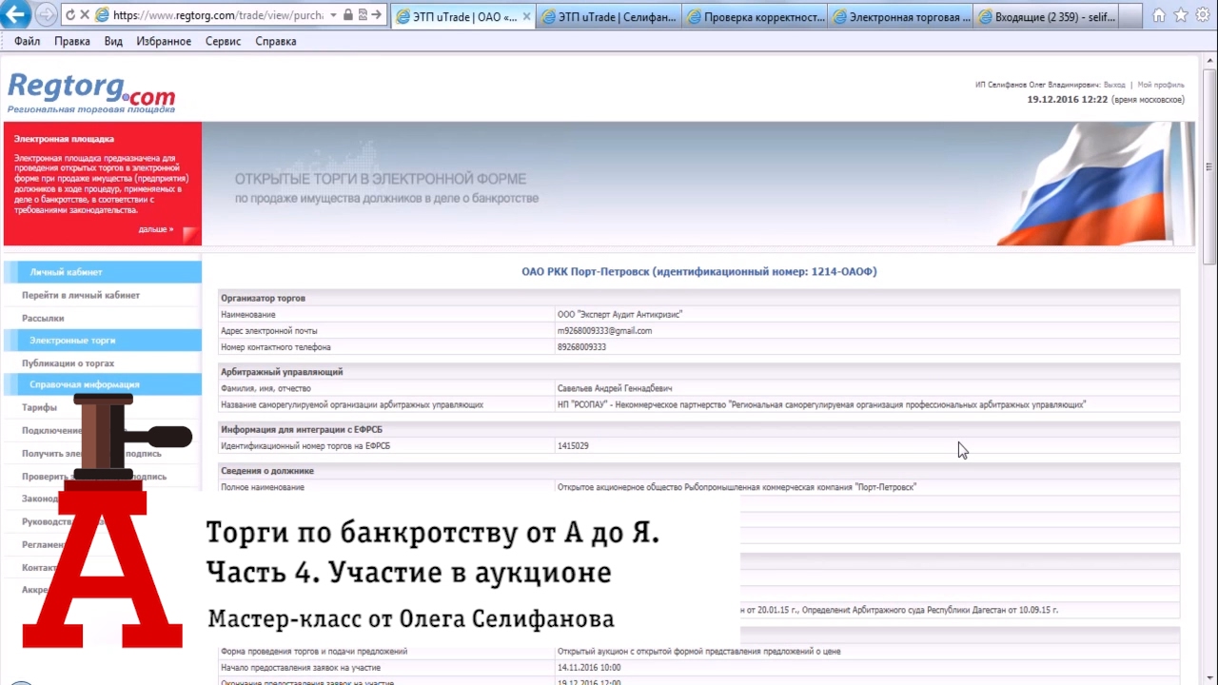This screenshot has width=1218, height=685.
Task: Go back with the browser Back arrow
Action: click(x=15, y=15)
